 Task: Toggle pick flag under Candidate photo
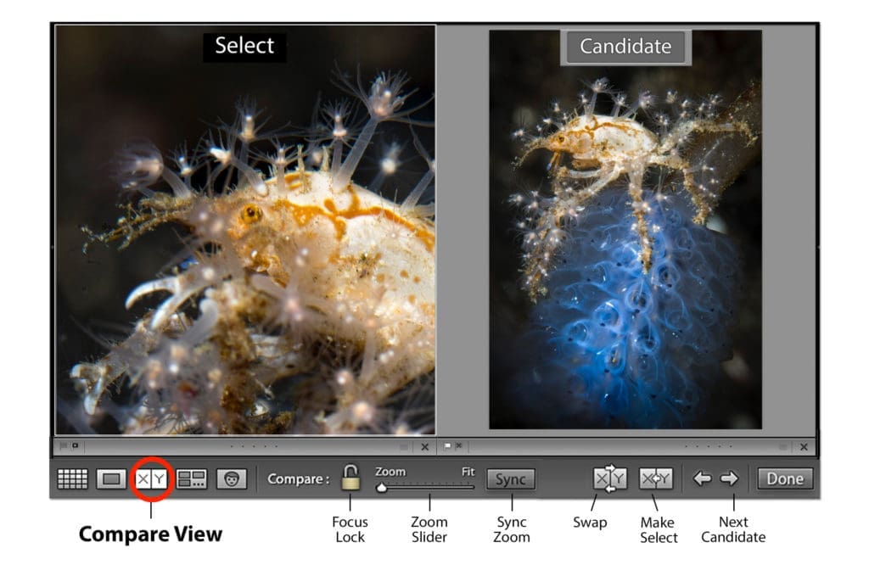tap(448, 445)
